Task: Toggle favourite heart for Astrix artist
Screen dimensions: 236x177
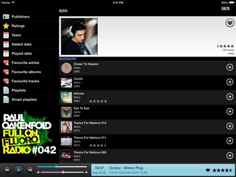Action: (230, 23)
